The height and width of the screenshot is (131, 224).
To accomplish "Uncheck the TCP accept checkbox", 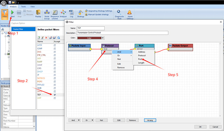I will click(55, 95).
